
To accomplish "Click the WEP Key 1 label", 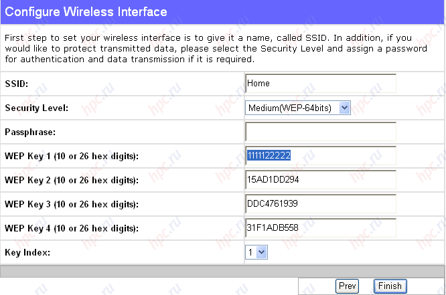I will pyautogui.click(x=72, y=156).
